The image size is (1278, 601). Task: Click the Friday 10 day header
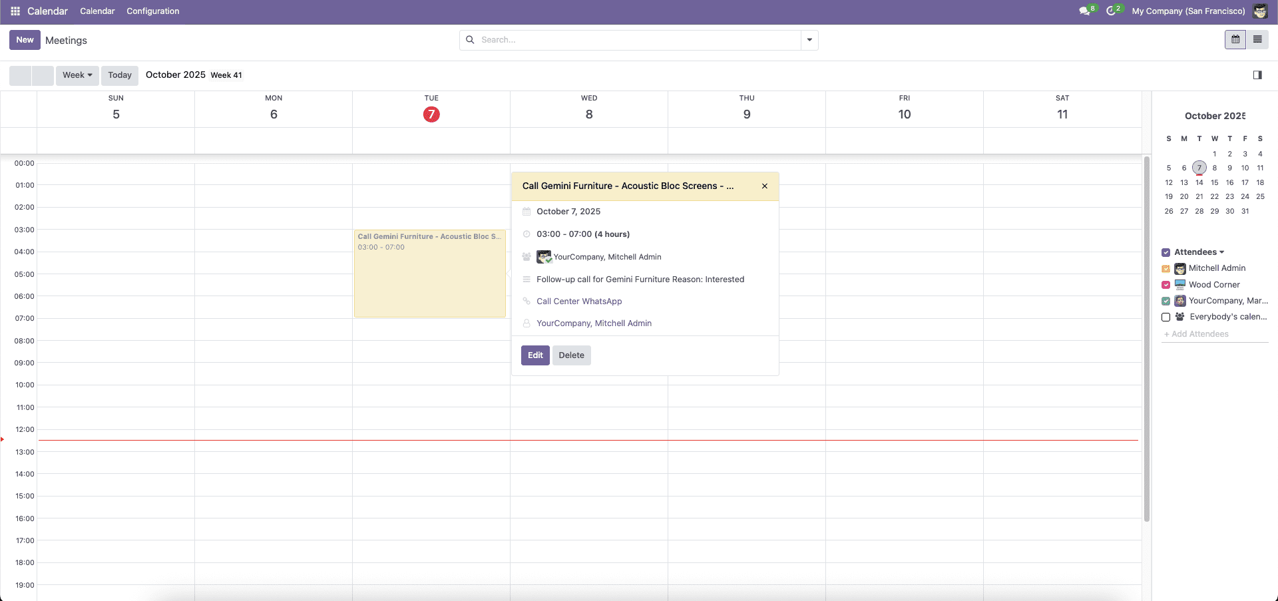pos(905,108)
